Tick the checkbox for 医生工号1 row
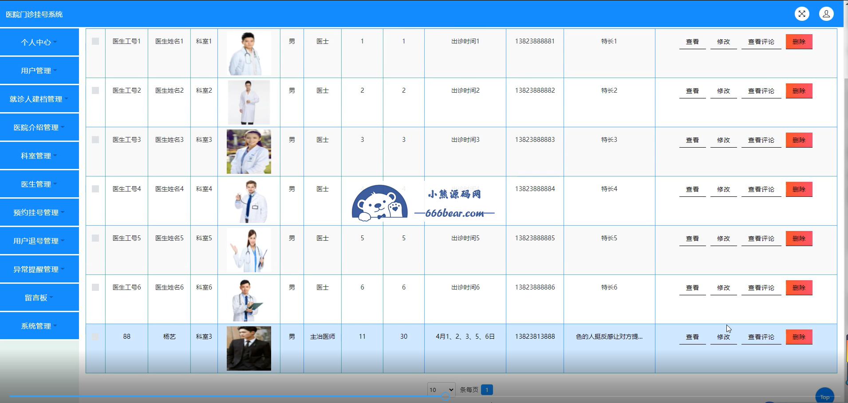The image size is (848, 403). coord(95,41)
